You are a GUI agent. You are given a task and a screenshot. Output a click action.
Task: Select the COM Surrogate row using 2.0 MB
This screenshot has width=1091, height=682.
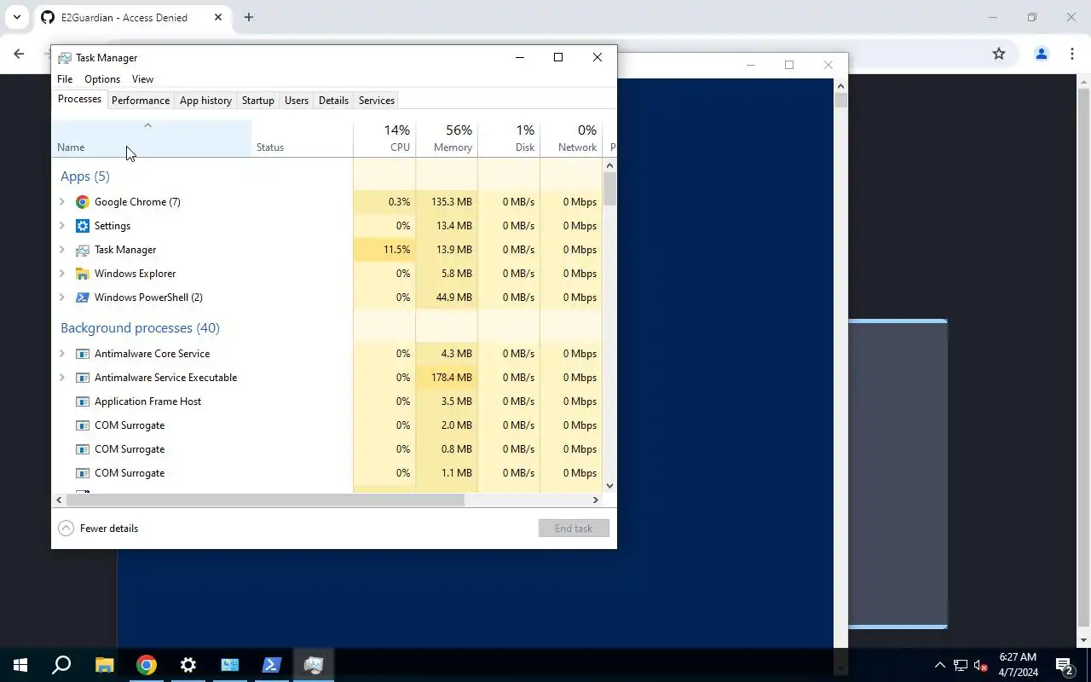[327, 425]
